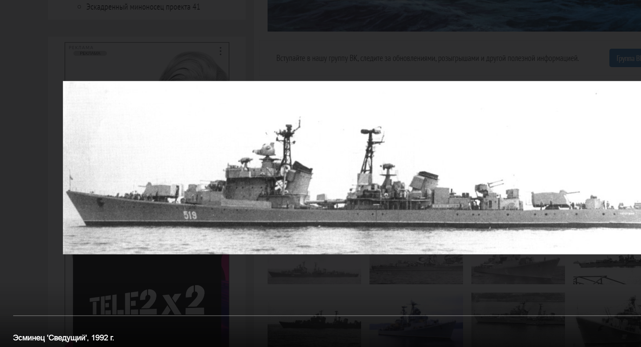
Task: Click the caption 'Эсминец 'Сведущий', 1992 г.'
Action: pos(64,338)
